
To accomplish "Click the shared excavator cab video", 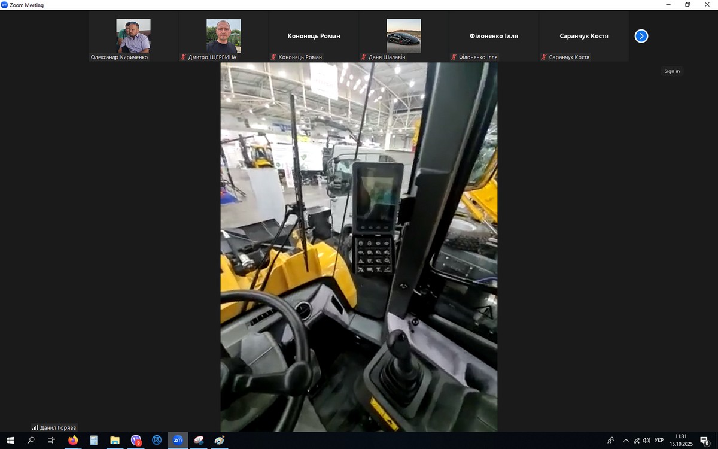I will click(x=358, y=247).
